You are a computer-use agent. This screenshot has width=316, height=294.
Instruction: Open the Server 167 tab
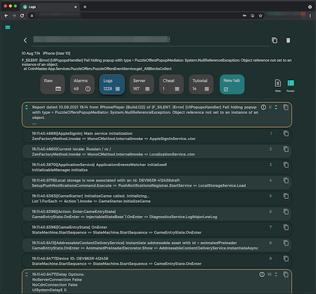pyautogui.click(x=141, y=84)
